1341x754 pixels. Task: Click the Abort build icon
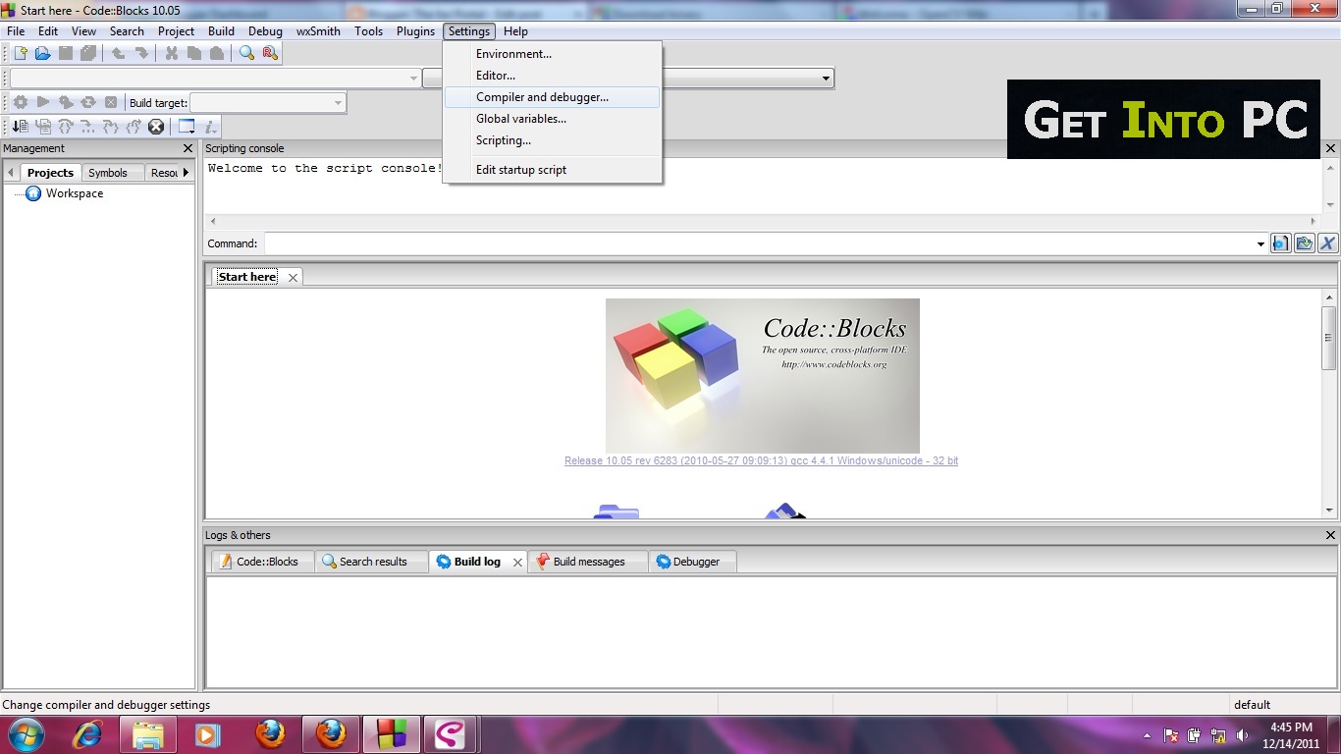point(111,102)
